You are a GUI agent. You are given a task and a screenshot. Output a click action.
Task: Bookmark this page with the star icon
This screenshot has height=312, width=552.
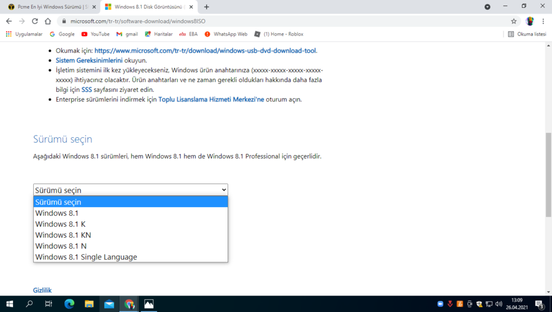[x=513, y=21]
